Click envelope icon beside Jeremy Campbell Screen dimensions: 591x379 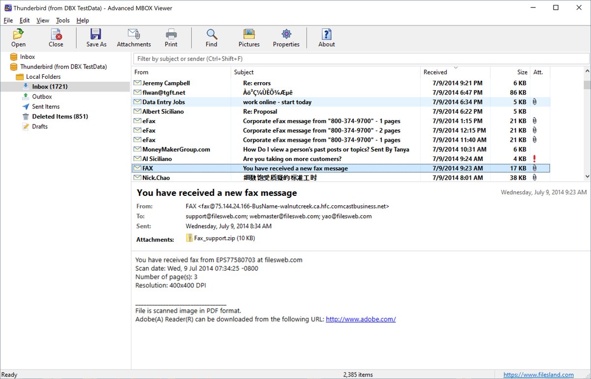[137, 83]
